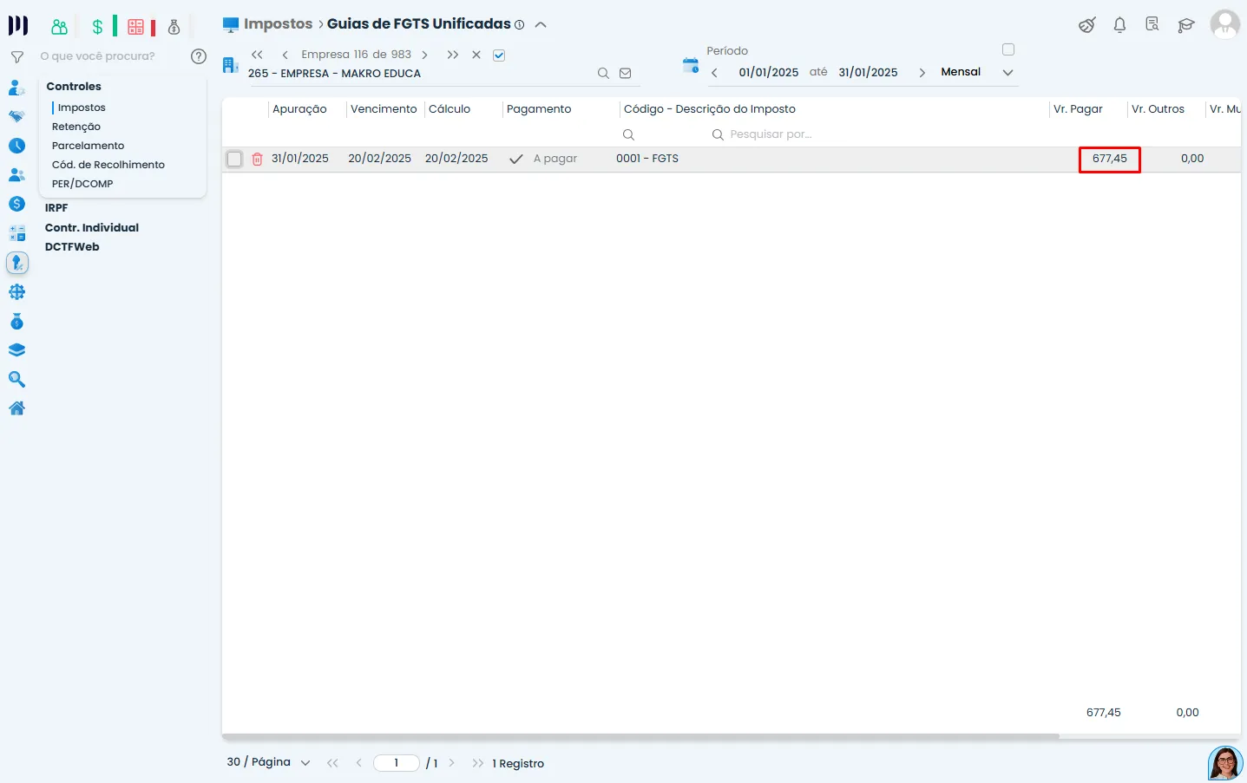Go to next company with right arrow
Viewport: 1247px width, 783px height.
[x=424, y=55]
